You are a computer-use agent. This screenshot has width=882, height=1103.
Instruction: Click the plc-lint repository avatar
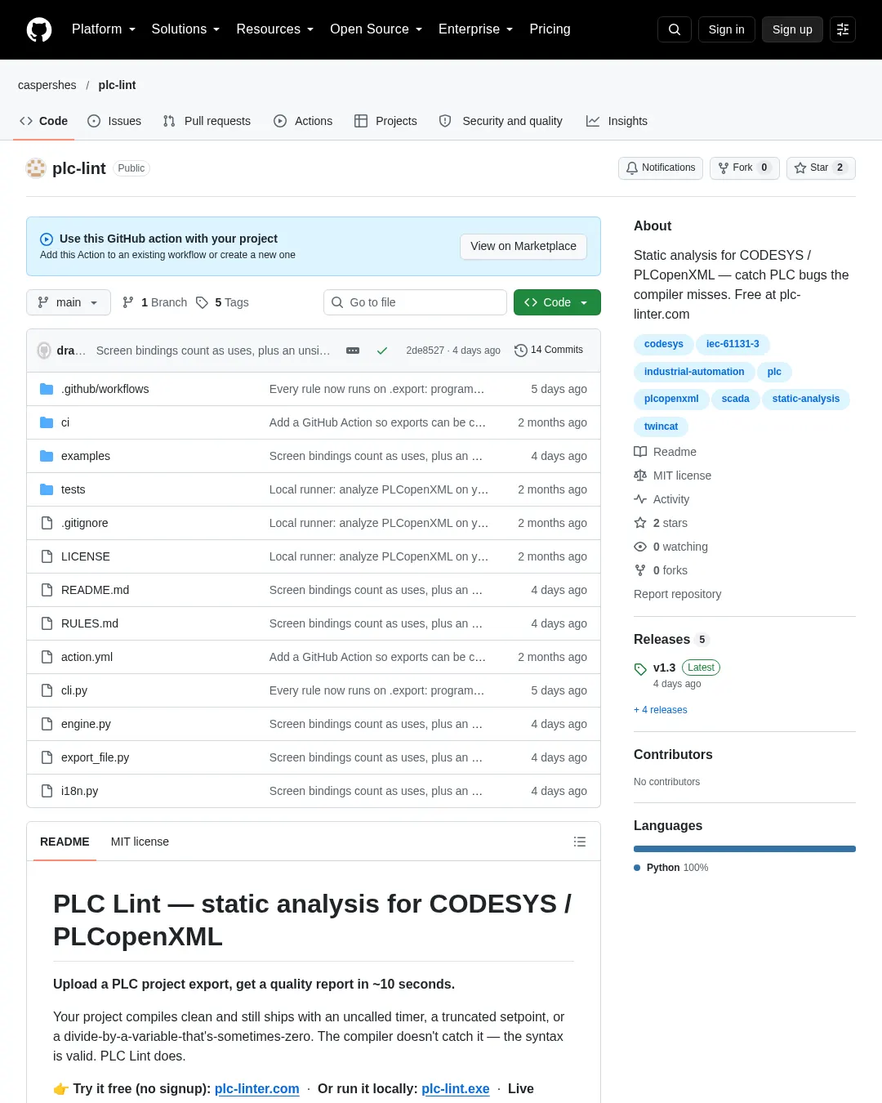click(36, 168)
